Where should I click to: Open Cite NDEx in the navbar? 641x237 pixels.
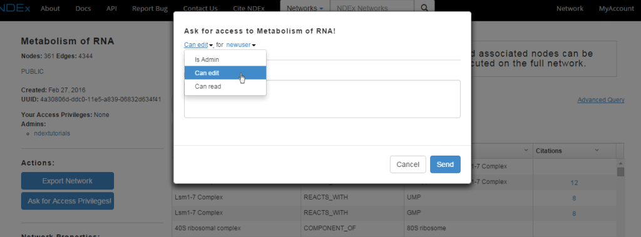coord(249,8)
